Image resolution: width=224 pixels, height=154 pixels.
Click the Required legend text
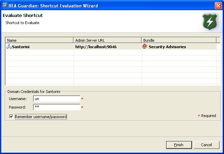(209, 116)
